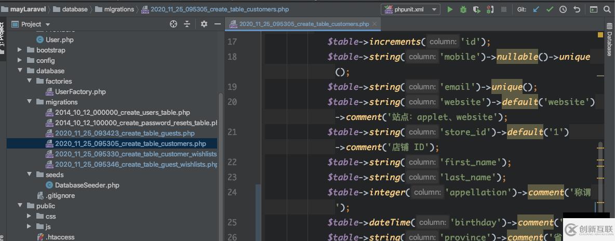Expand the css folder under public
This screenshot has width=615, height=241.
point(29,217)
